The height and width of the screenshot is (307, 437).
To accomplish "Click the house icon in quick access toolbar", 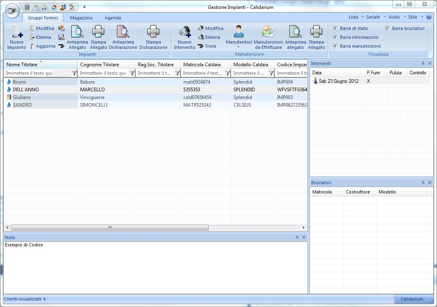I will 54,7.
